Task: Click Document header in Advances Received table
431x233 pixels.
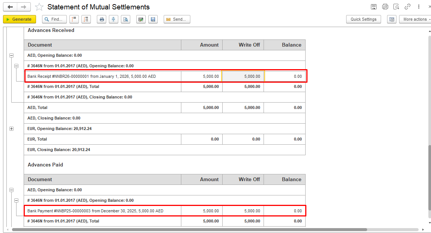Action: pyautogui.click(x=102, y=45)
